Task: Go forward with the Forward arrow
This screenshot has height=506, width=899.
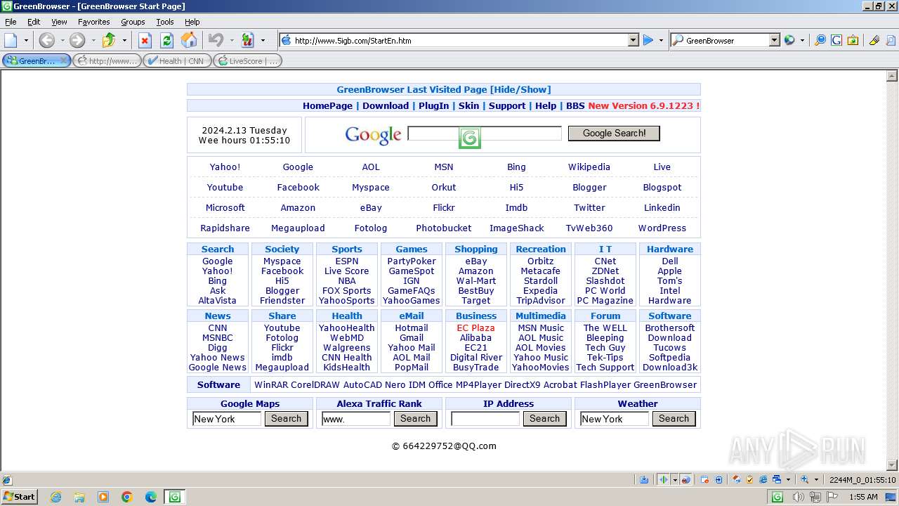Action: pyautogui.click(x=77, y=40)
